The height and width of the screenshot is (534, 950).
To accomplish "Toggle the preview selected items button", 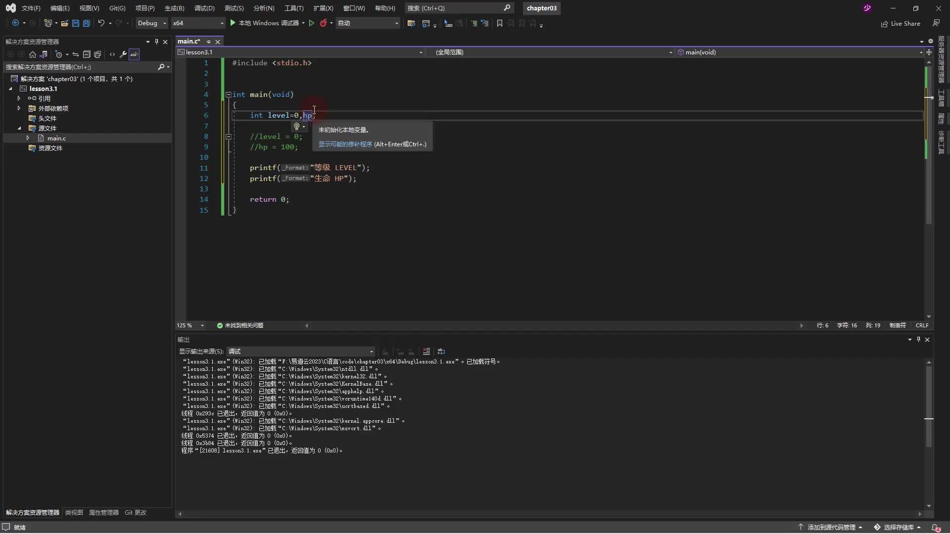I will (x=134, y=54).
